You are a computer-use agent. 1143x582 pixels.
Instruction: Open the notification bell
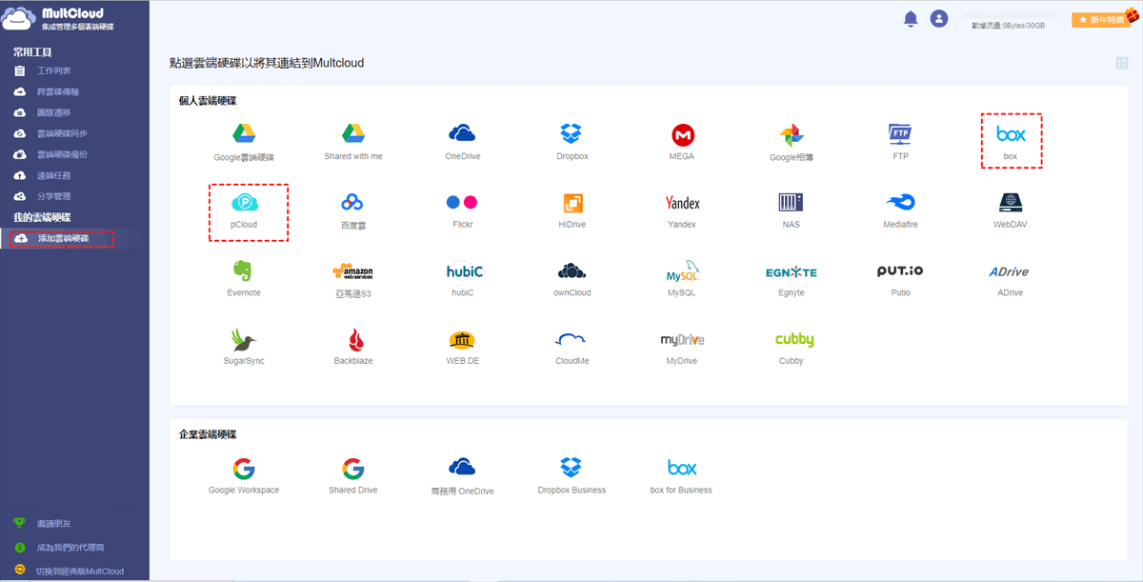tap(911, 19)
